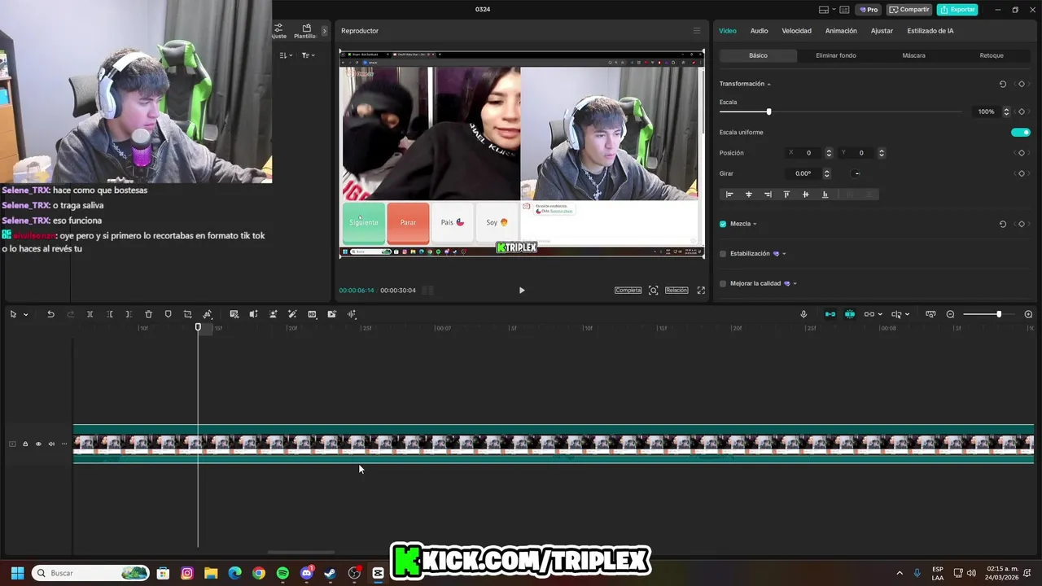Toggle Escala uniforme switch
Screen dimensions: 1042x586
[x=1020, y=132]
